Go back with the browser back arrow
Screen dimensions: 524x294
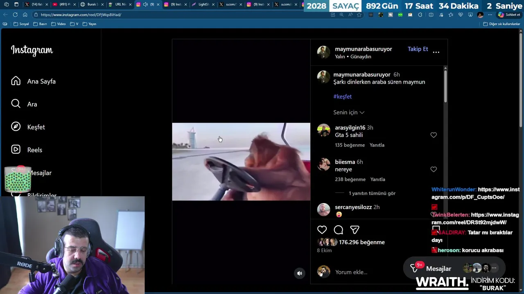(x=5, y=15)
